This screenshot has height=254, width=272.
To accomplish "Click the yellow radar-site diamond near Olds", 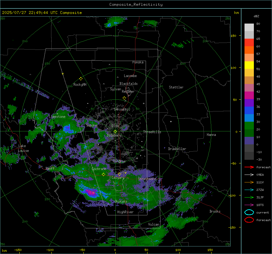I will (x=115, y=131).
